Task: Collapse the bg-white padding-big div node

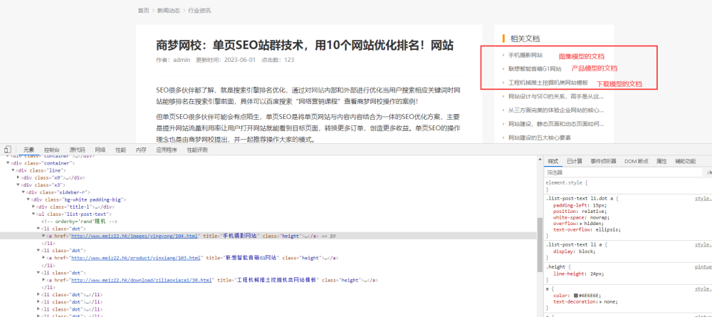Action: click(x=28, y=199)
